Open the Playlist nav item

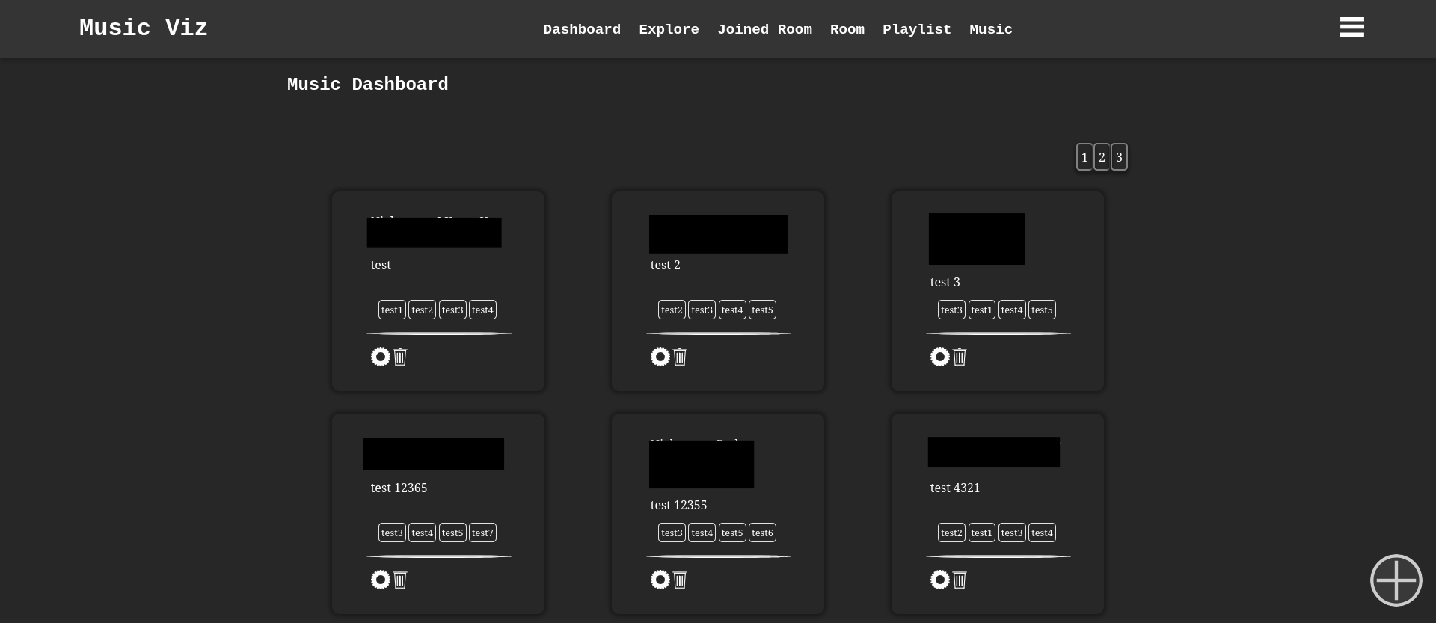click(917, 29)
